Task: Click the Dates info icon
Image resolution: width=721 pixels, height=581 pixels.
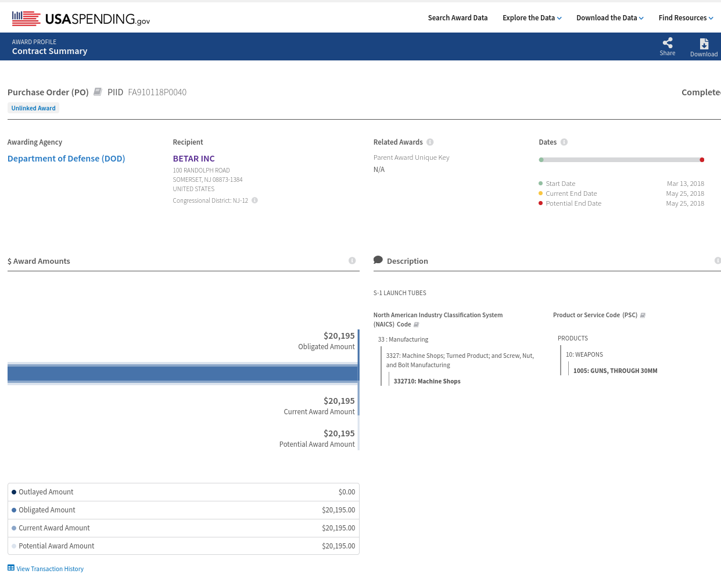Action: pyautogui.click(x=564, y=142)
